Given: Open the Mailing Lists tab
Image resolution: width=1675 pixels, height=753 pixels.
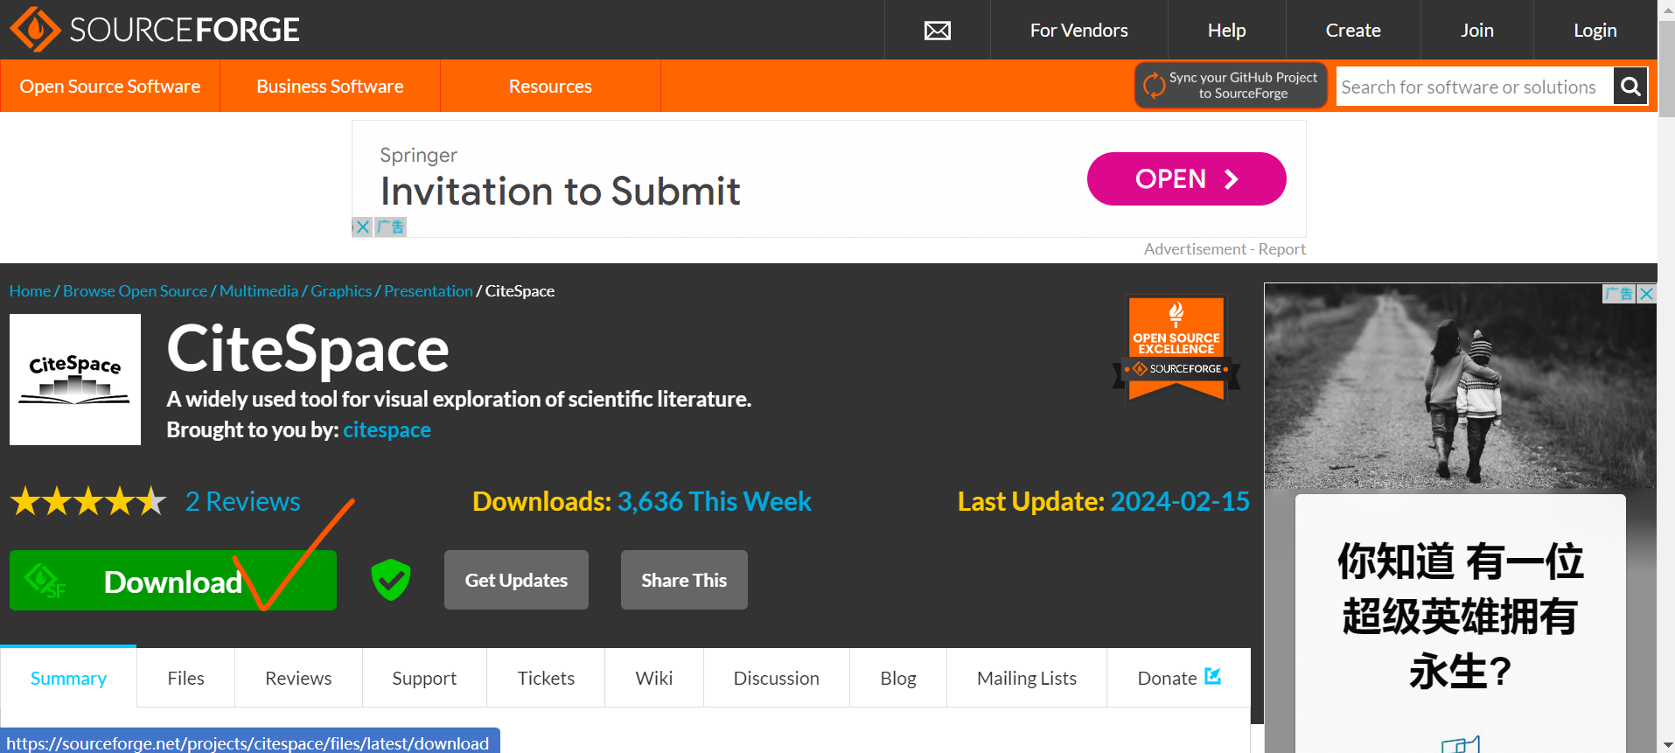Looking at the screenshot, I should click(x=1027, y=678).
